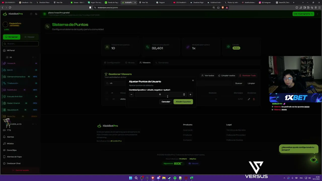The height and width of the screenshot is (181, 322).
Task: Open a new browser tab with plus
Action: 294,2
